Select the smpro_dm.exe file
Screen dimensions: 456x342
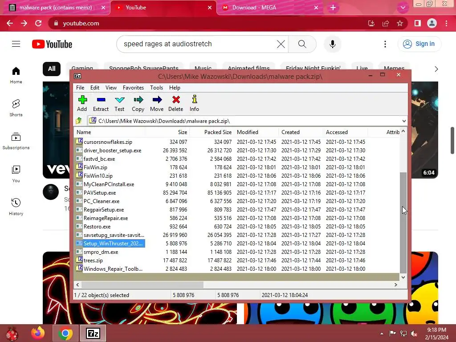(x=101, y=252)
